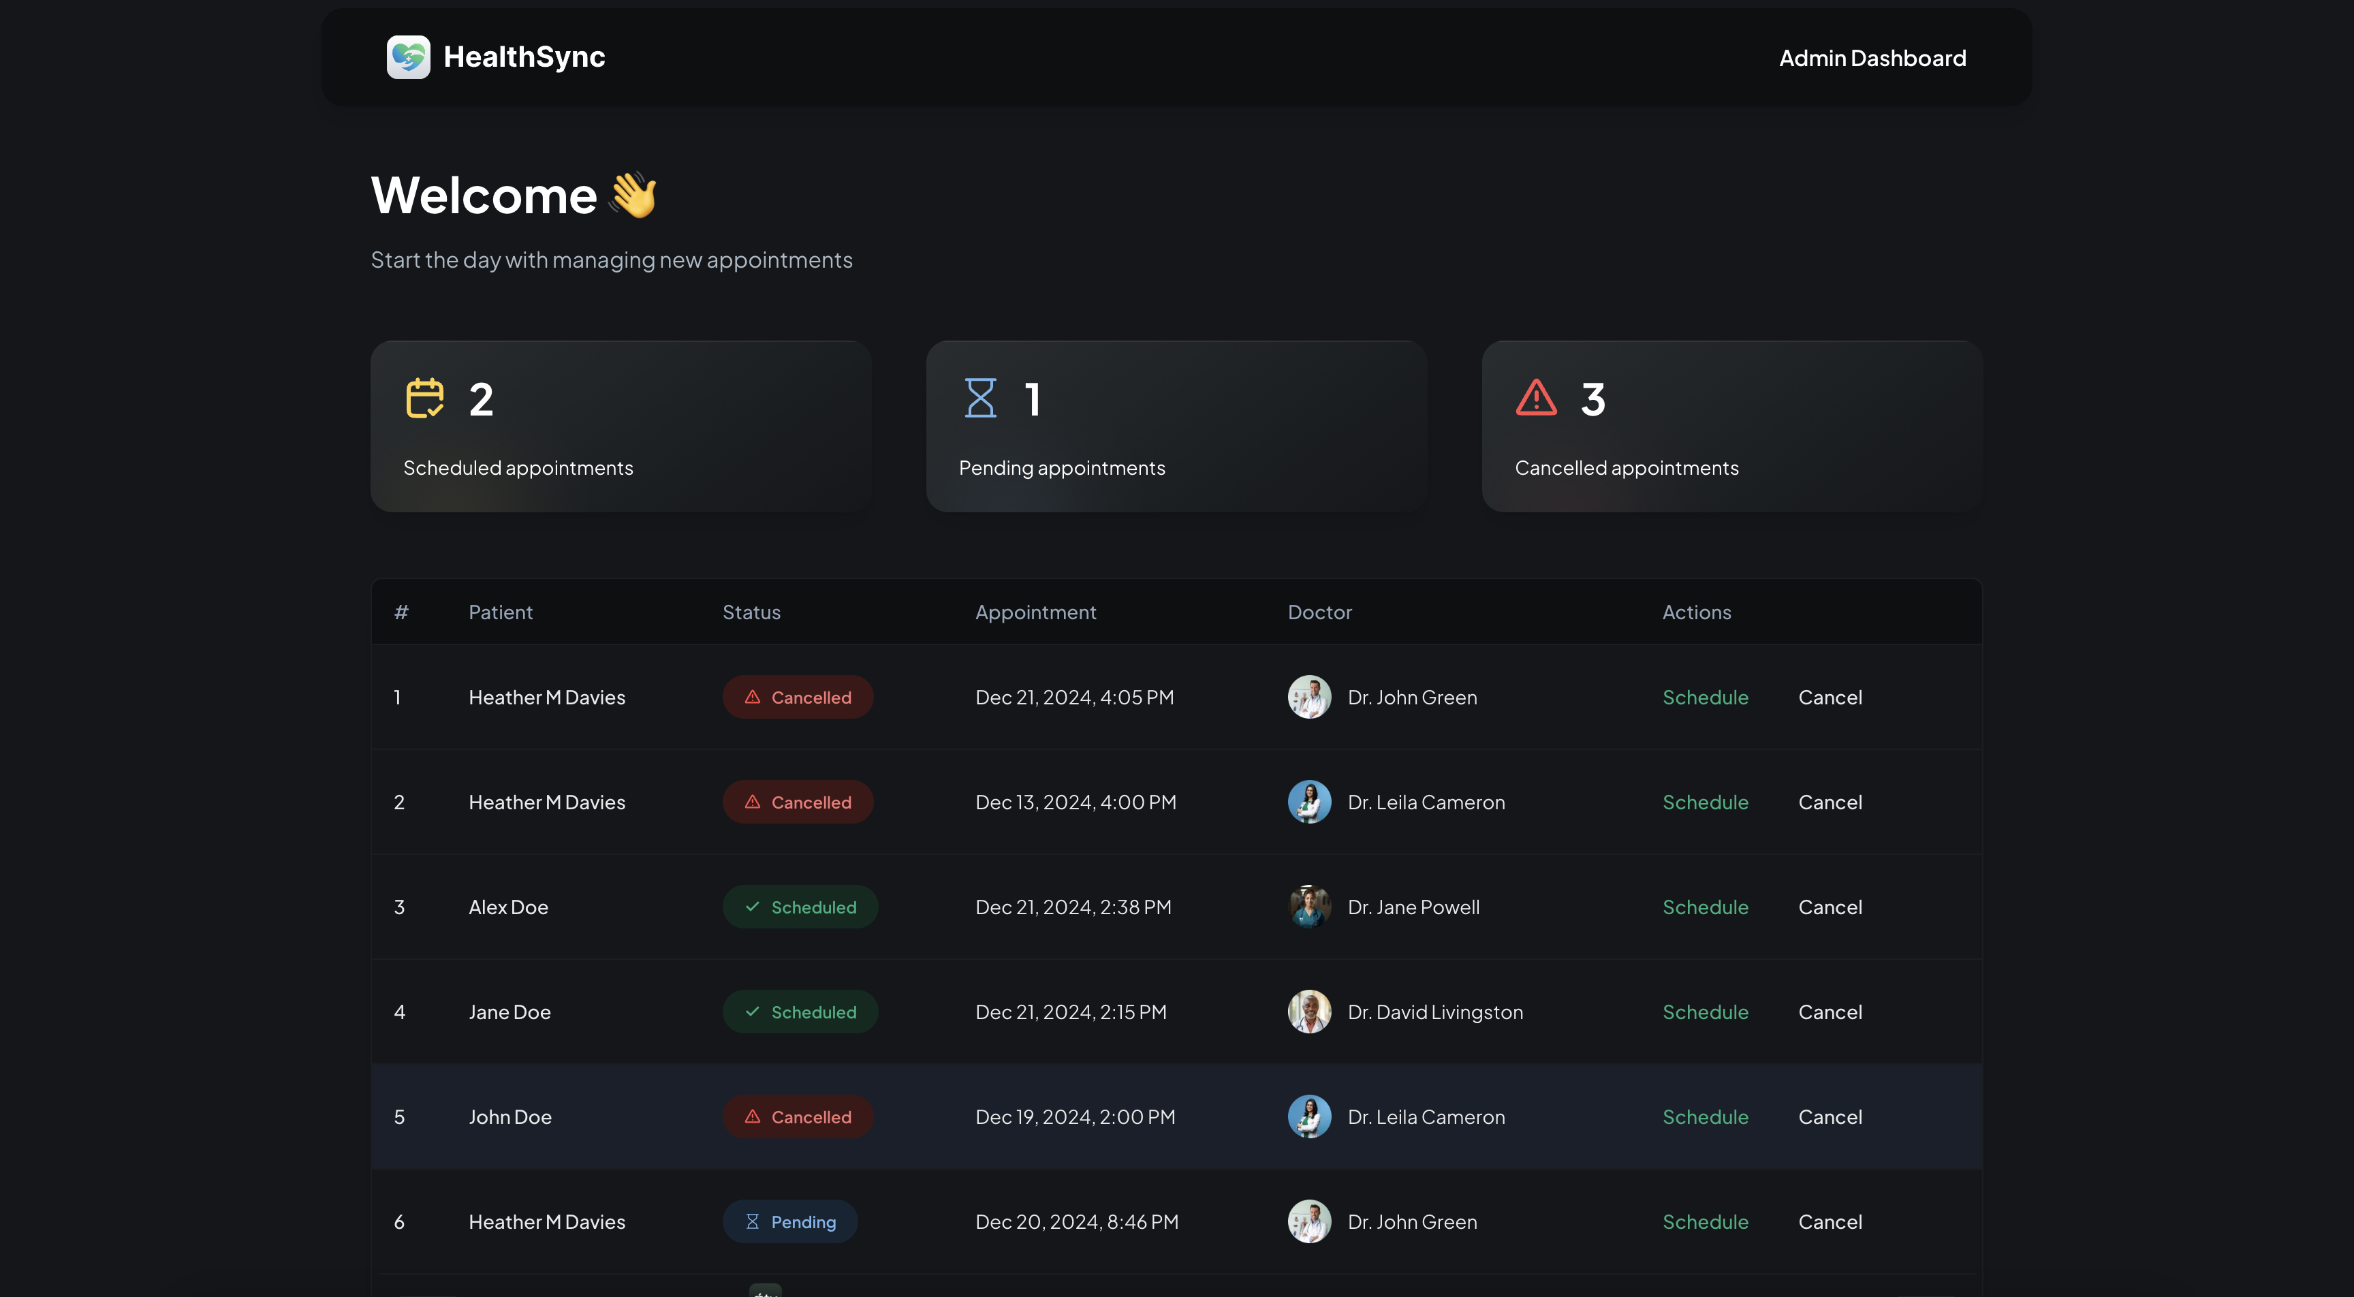Screen dimensions: 2354x1297
Task: Schedule Jane Doe's appointment
Action: pyautogui.click(x=1705, y=1012)
